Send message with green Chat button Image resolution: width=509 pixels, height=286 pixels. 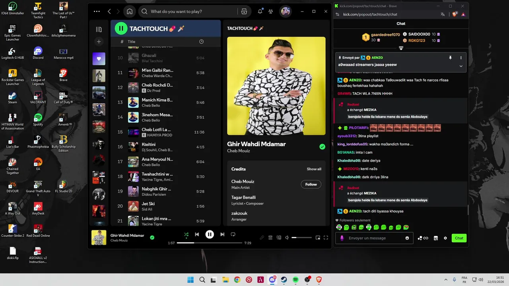tap(459, 238)
